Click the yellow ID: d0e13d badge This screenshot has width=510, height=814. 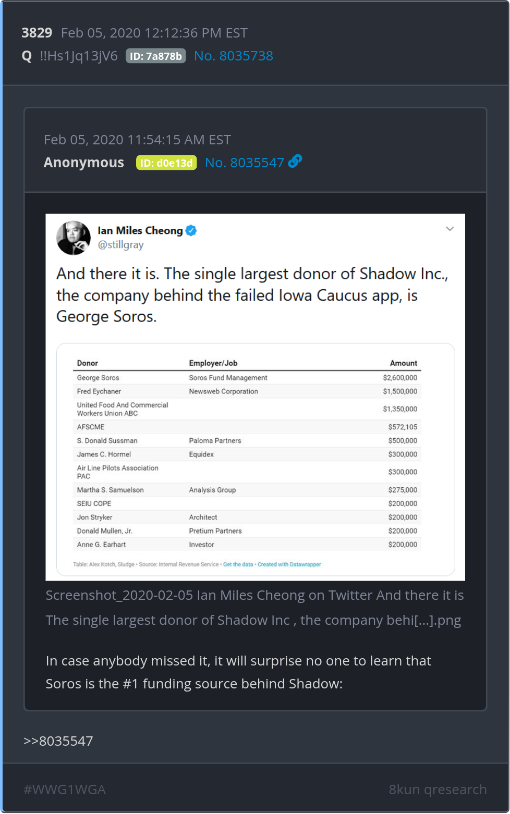[166, 163]
